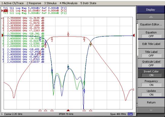Click the Return softkey

coord(151,103)
